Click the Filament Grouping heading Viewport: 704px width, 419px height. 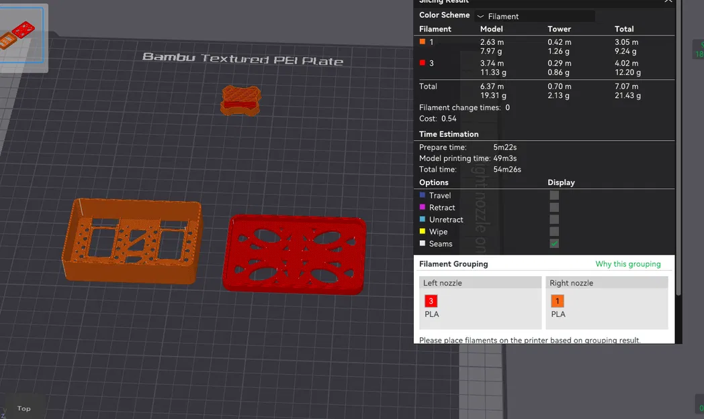[453, 264]
